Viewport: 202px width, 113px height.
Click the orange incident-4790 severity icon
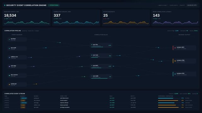[x=175, y=61]
